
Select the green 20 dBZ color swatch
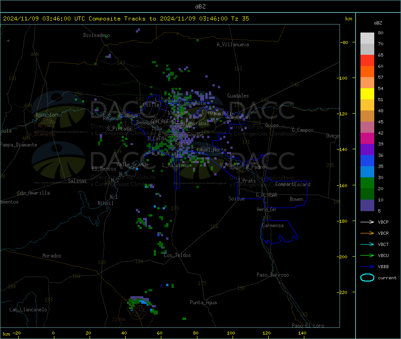click(367, 183)
